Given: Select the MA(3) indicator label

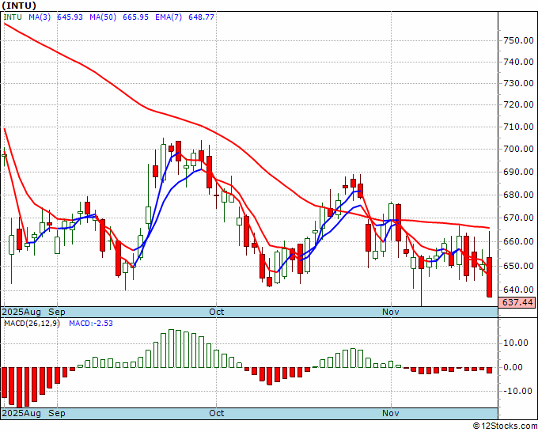Looking at the screenshot, I should coord(40,17).
